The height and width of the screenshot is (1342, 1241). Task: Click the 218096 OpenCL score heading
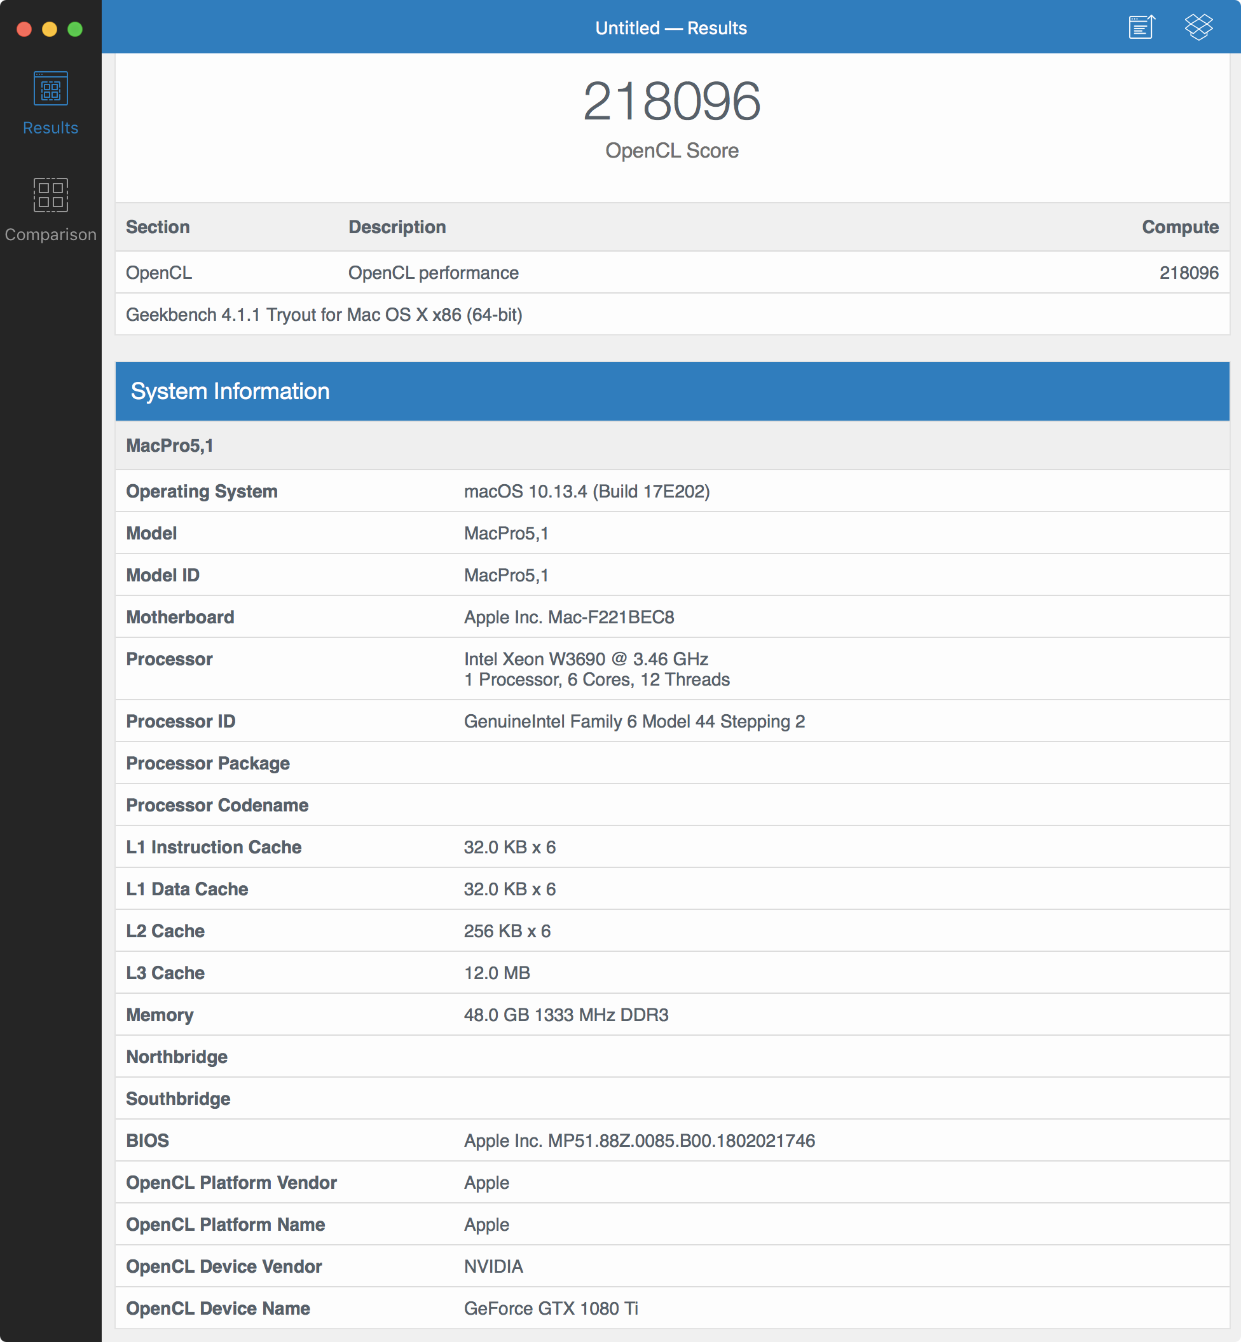click(671, 102)
